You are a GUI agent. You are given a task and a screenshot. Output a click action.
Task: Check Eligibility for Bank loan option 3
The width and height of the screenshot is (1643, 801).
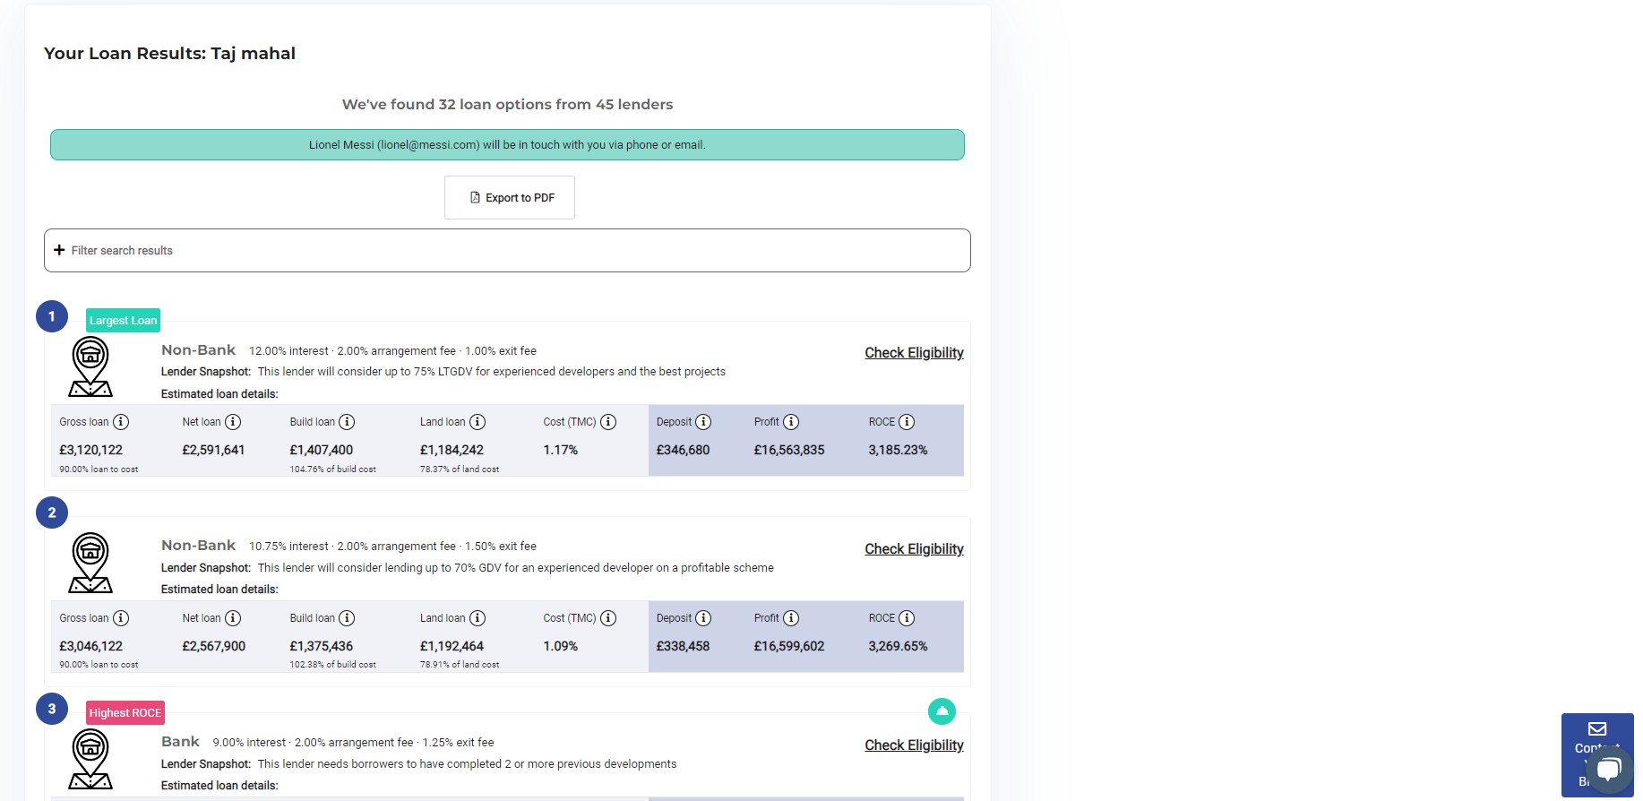pos(914,745)
